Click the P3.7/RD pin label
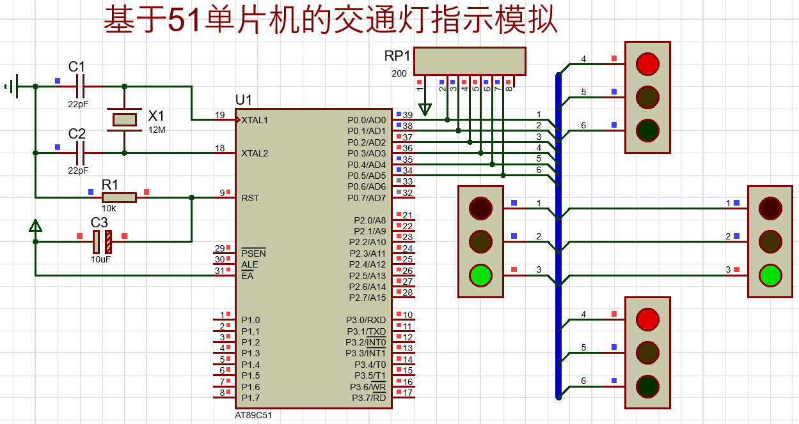 pyautogui.click(x=369, y=398)
